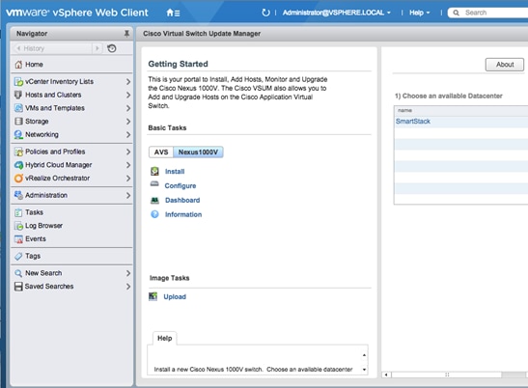
Task: Pin the Navigator panel
Action: (x=126, y=34)
